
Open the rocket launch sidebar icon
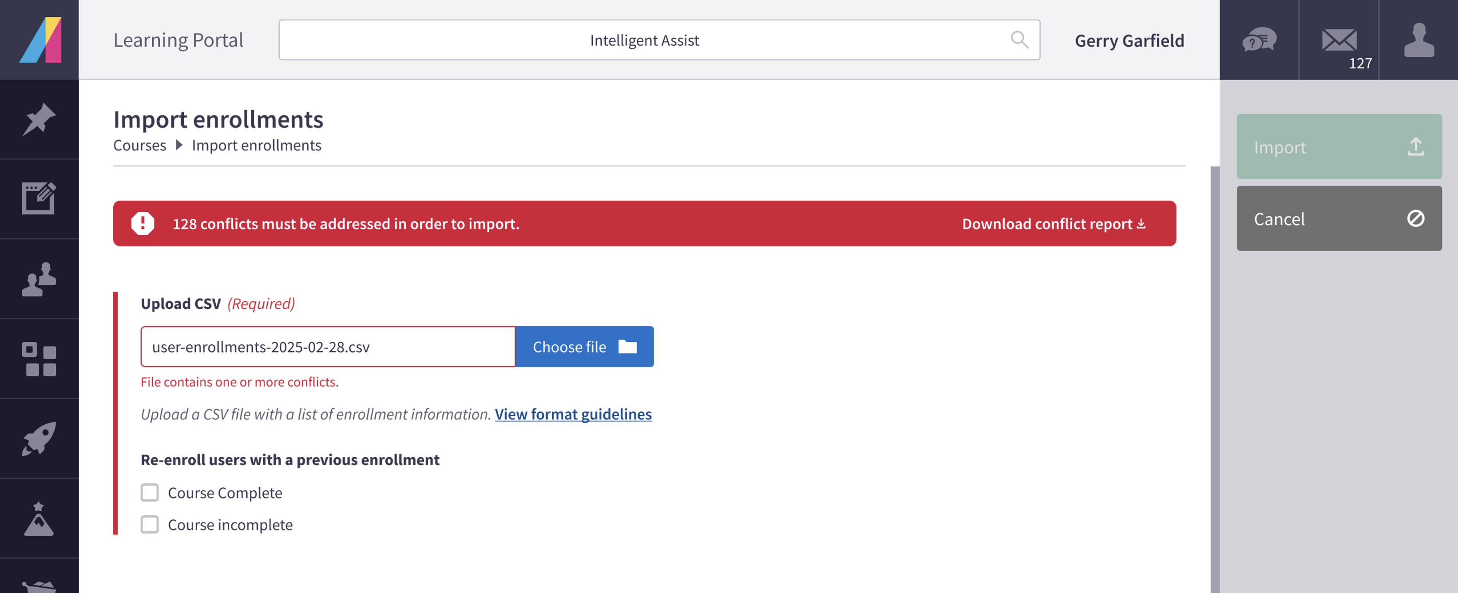coord(39,439)
